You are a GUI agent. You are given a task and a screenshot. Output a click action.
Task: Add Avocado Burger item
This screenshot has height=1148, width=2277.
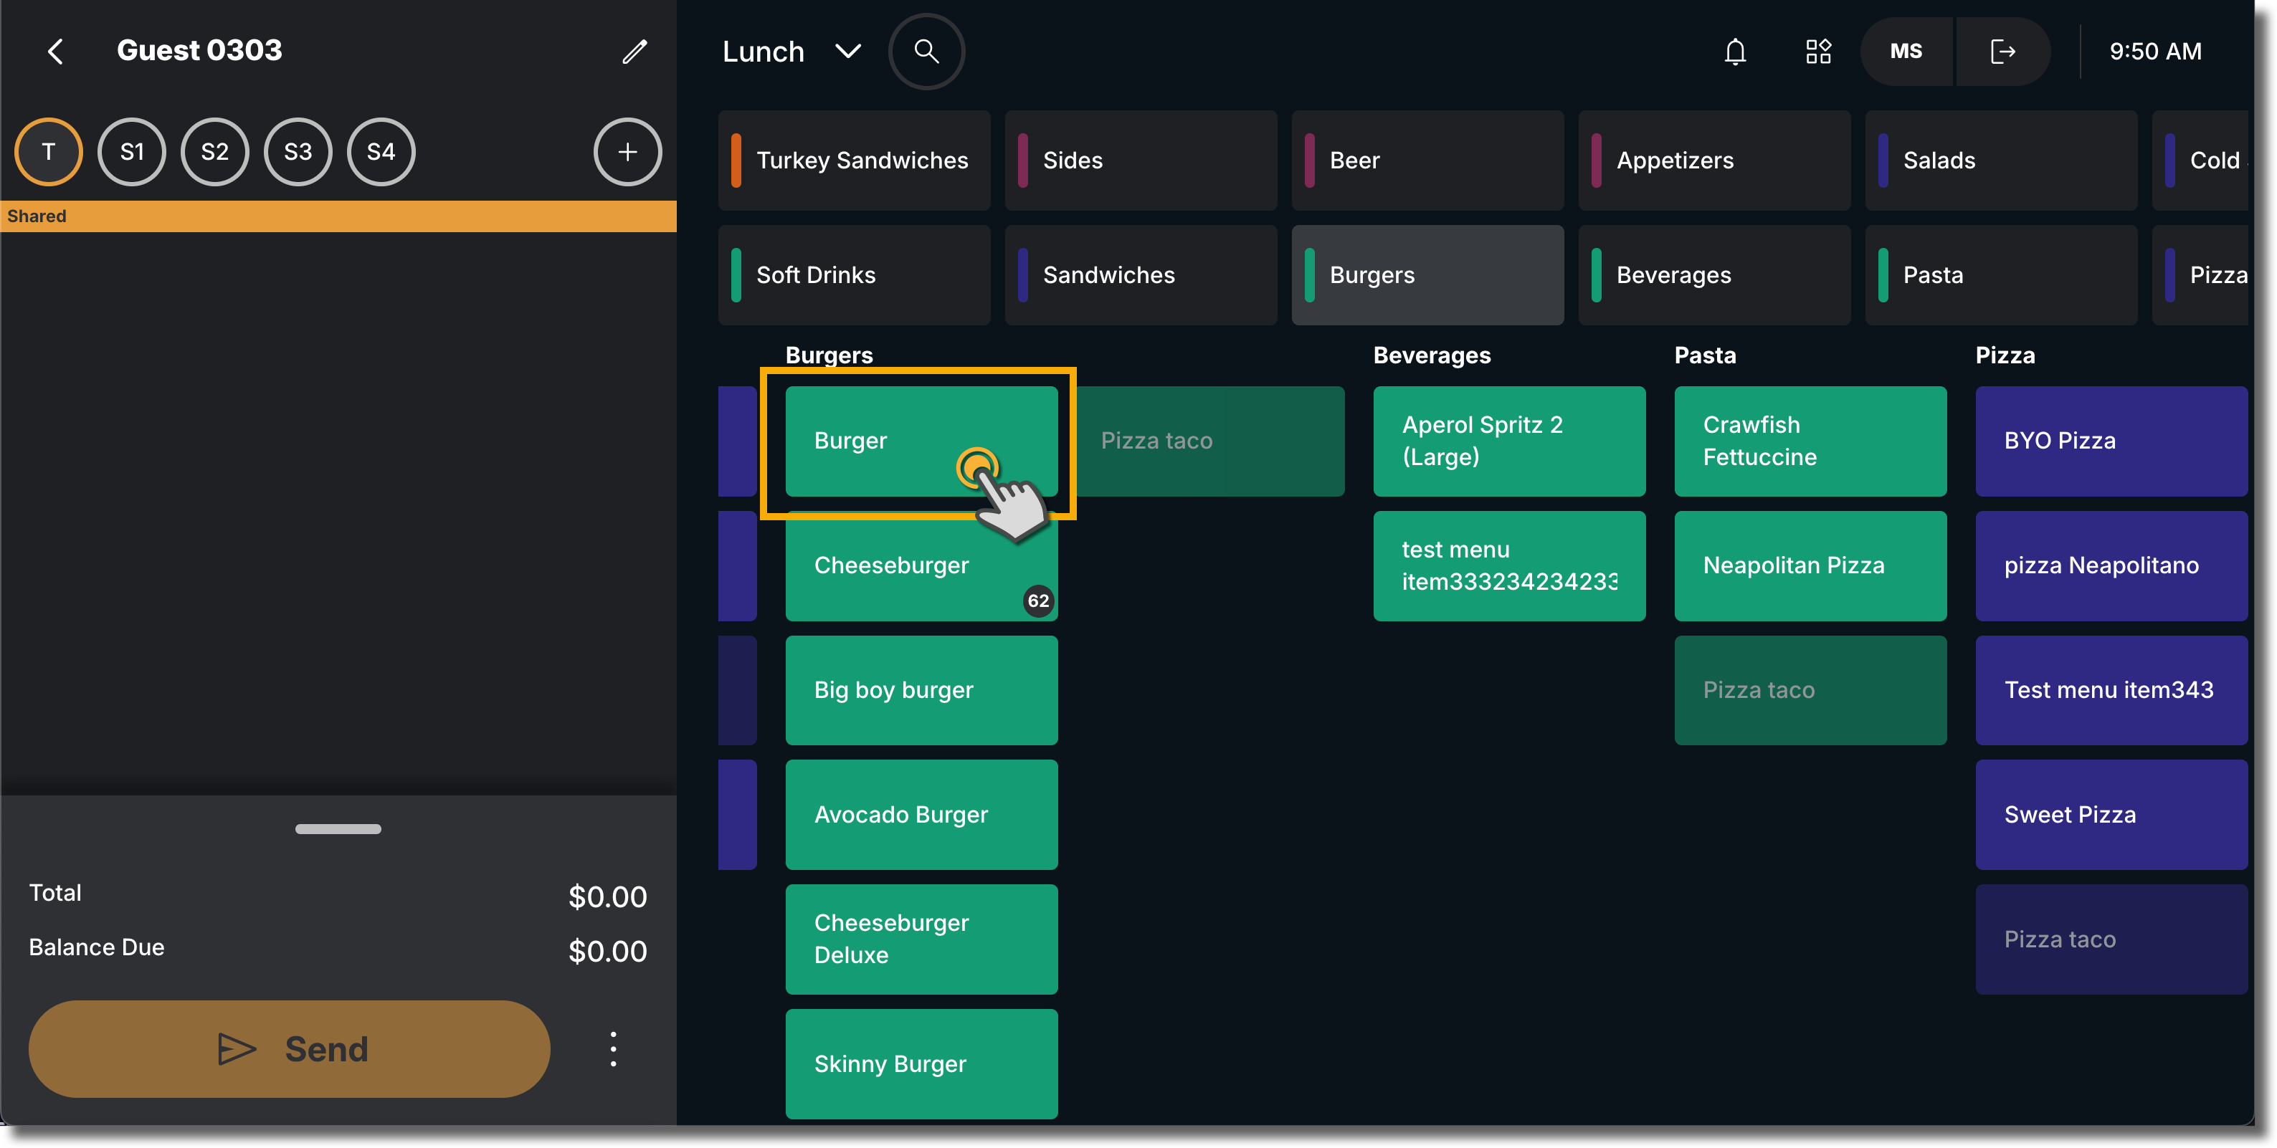coord(921,815)
